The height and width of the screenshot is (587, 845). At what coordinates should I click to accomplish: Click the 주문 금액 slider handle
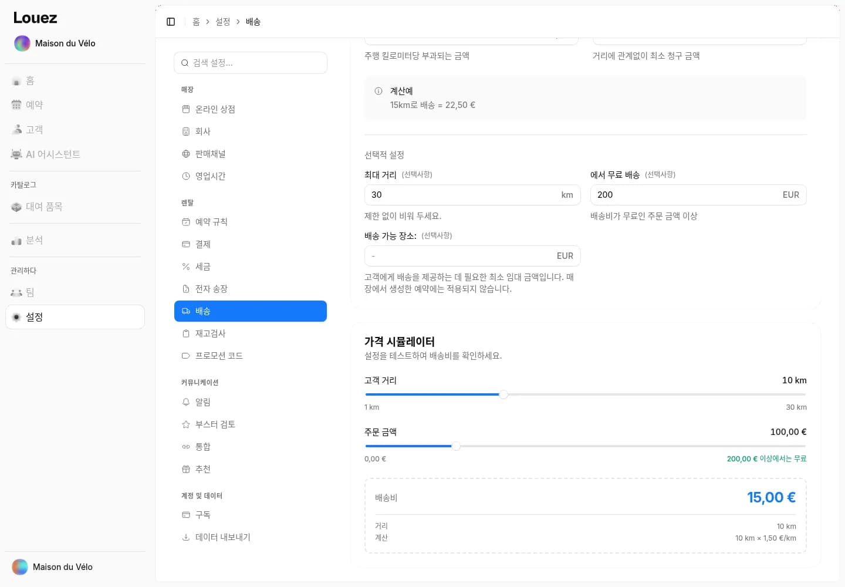click(456, 446)
